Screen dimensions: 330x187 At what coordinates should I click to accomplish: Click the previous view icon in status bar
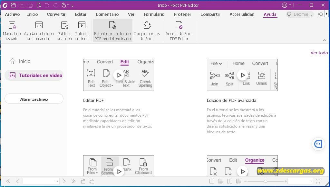pos(82,181)
